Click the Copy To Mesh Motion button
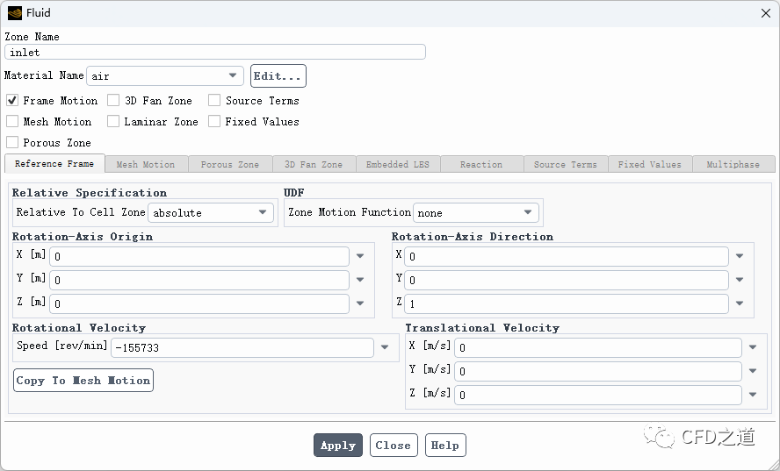 (83, 381)
